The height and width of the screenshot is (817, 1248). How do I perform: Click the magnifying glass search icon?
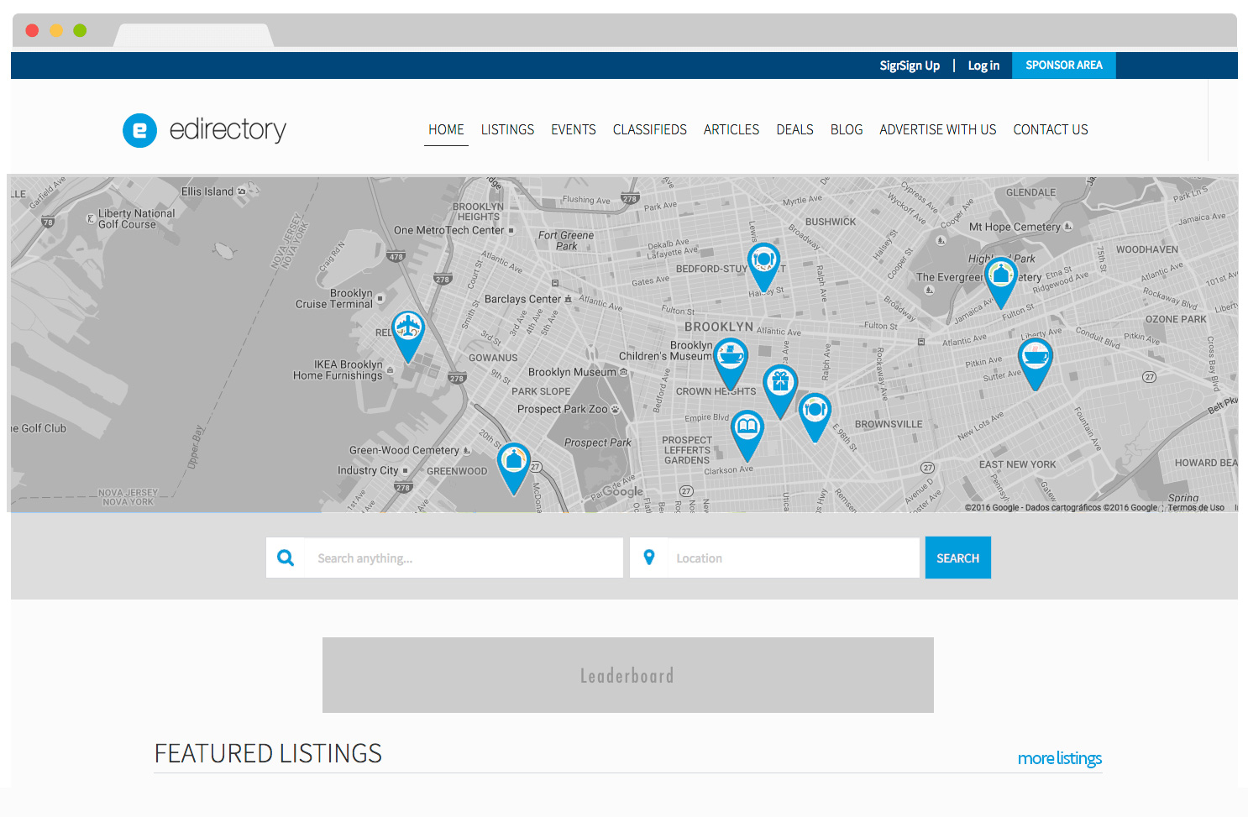pos(286,557)
